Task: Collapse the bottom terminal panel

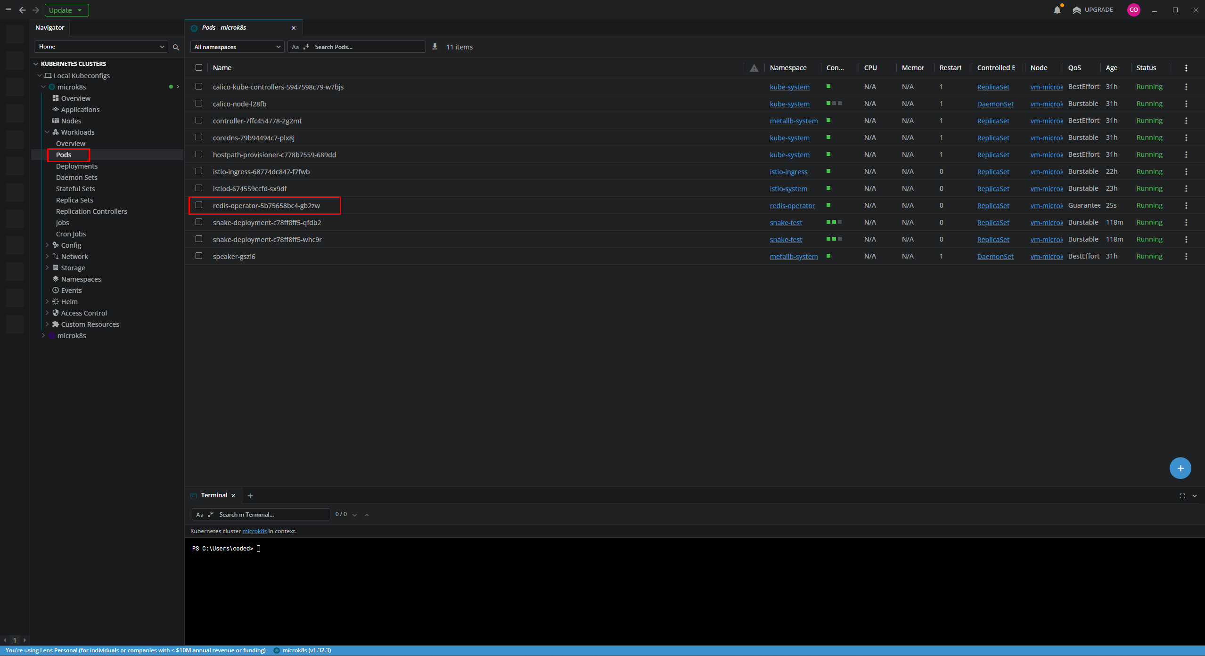Action: pyautogui.click(x=1195, y=496)
